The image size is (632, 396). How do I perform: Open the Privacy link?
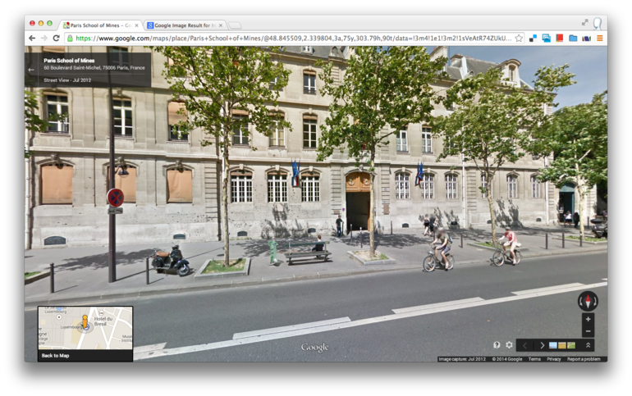pyautogui.click(x=554, y=359)
